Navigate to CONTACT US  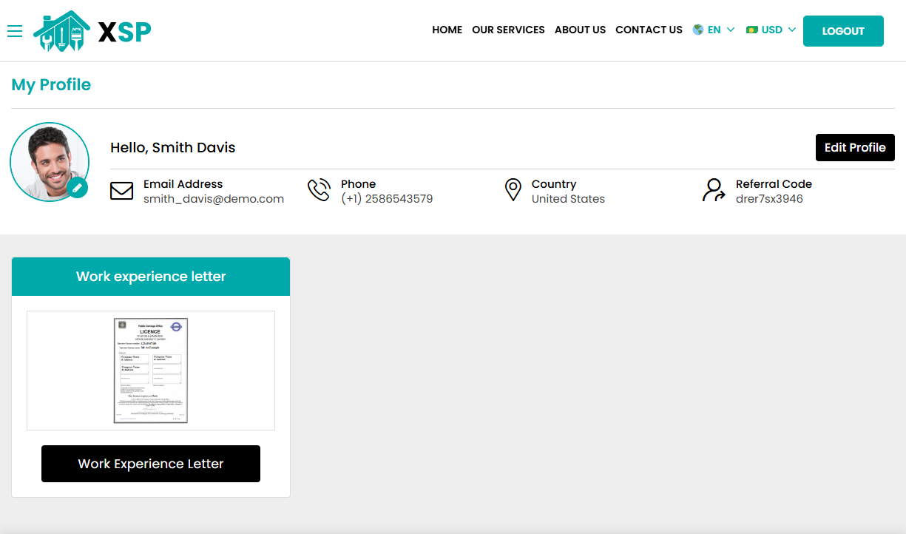[649, 30]
